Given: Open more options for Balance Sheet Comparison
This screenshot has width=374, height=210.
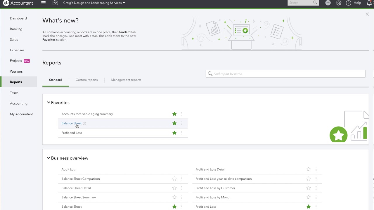Looking at the screenshot, I should (182, 179).
